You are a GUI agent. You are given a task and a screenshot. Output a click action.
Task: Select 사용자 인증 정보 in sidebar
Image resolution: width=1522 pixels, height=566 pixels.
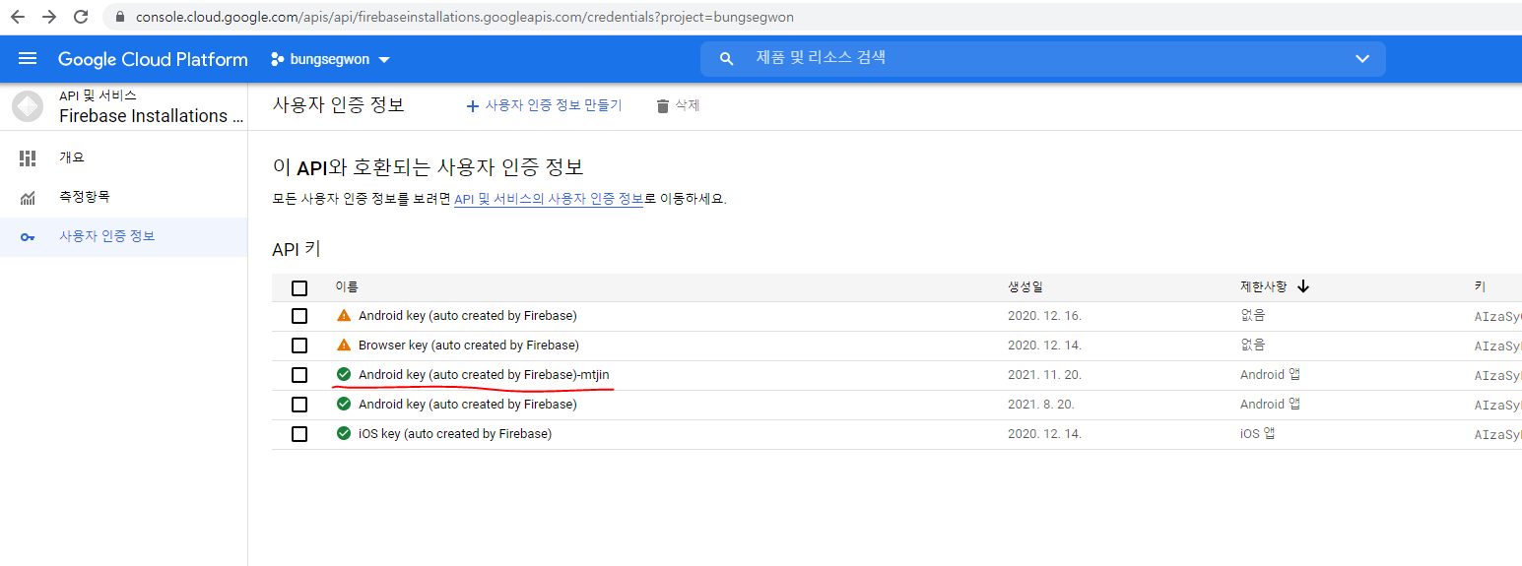click(123, 236)
